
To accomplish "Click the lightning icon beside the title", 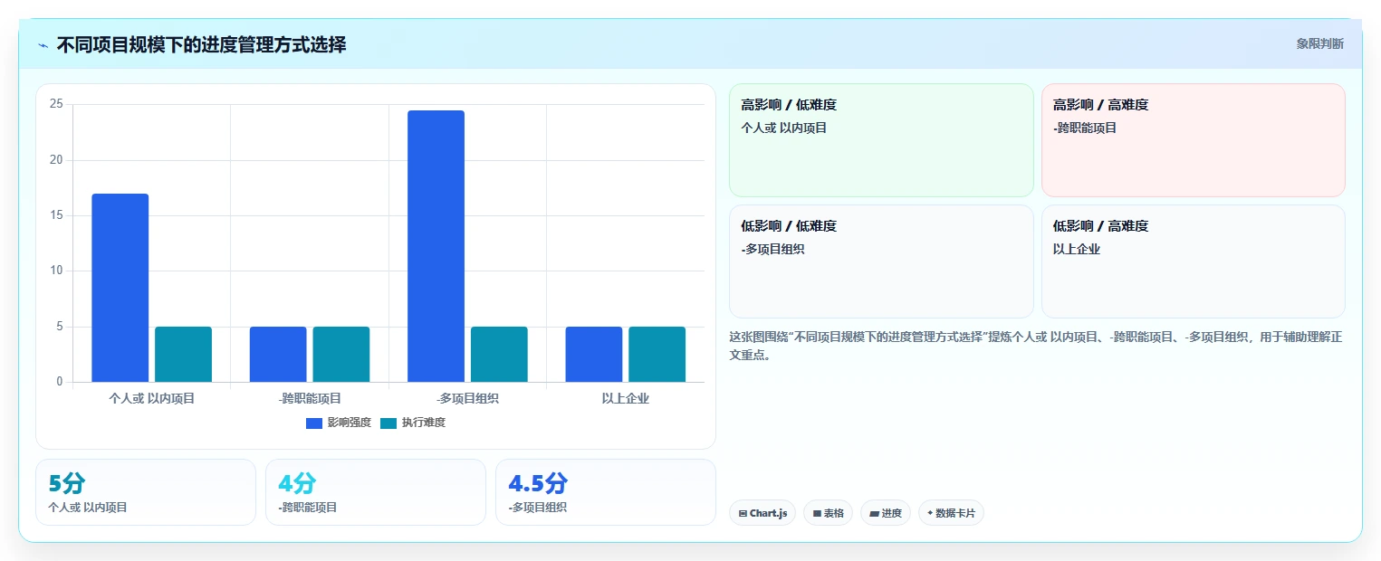I will (43, 45).
